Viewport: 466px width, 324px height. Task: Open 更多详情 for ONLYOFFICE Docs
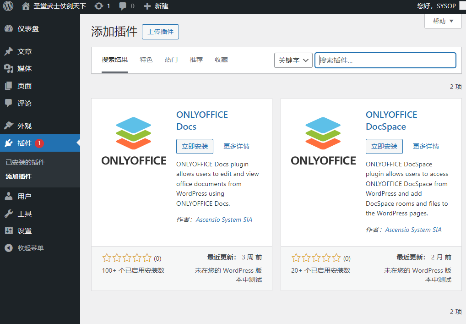click(x=237, y=146)
